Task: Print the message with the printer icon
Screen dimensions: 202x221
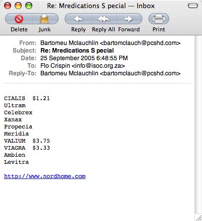Action: pos(159,19)
